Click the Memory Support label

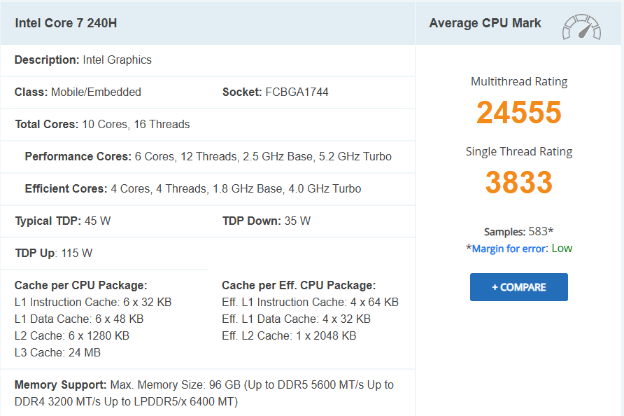[61, 385]
